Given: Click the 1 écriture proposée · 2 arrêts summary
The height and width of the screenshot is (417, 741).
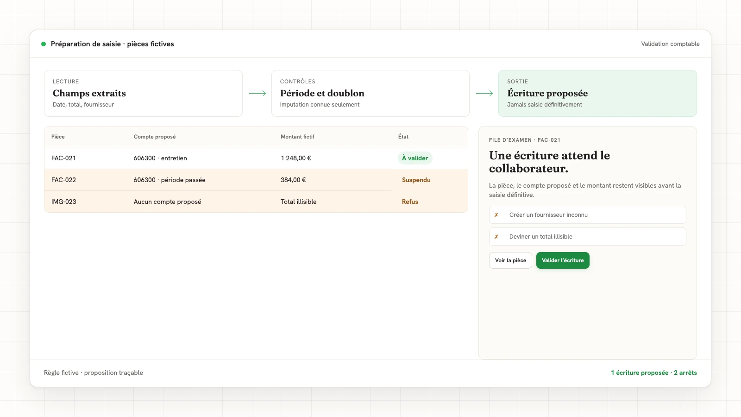Looking at the screenshot, I should click(654, 373).
